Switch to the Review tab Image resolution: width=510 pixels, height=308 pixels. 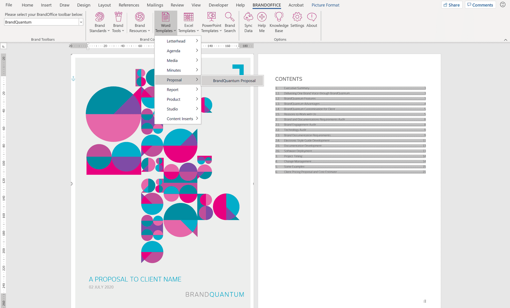click(x=177, y=5)
